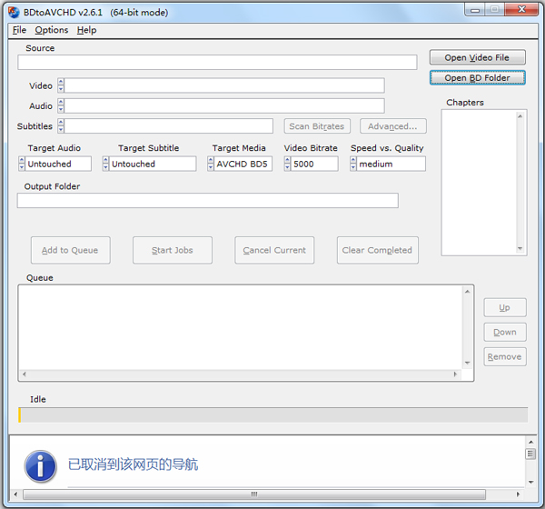Click the blue info icon in bottom panel
The height and width of the screenshot is (509, 545).
(x=41, y=466)
